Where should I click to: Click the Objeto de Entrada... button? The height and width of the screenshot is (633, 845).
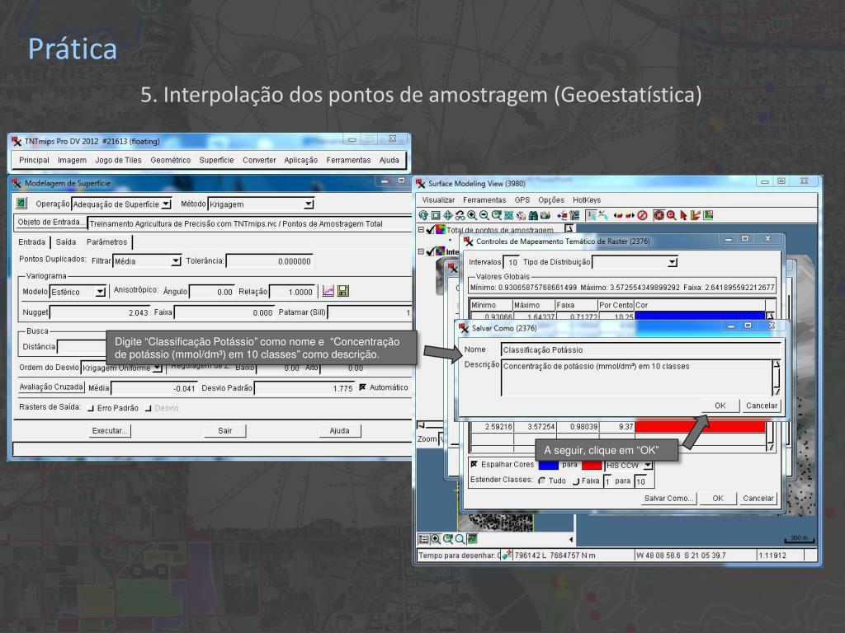tap(50, 223)
